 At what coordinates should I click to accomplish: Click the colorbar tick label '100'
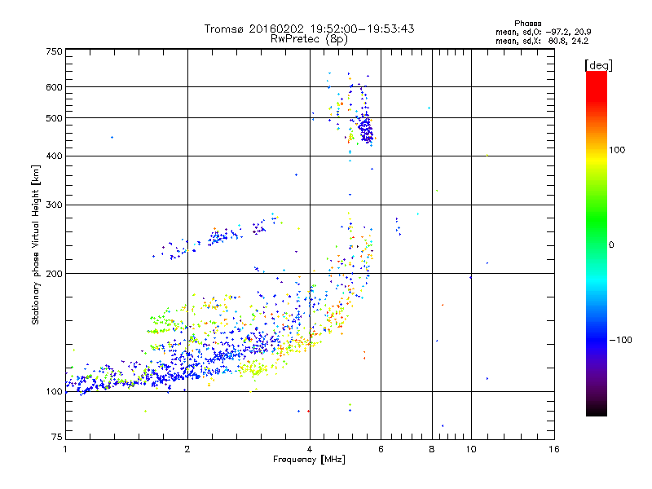click(x=617, y=150)
